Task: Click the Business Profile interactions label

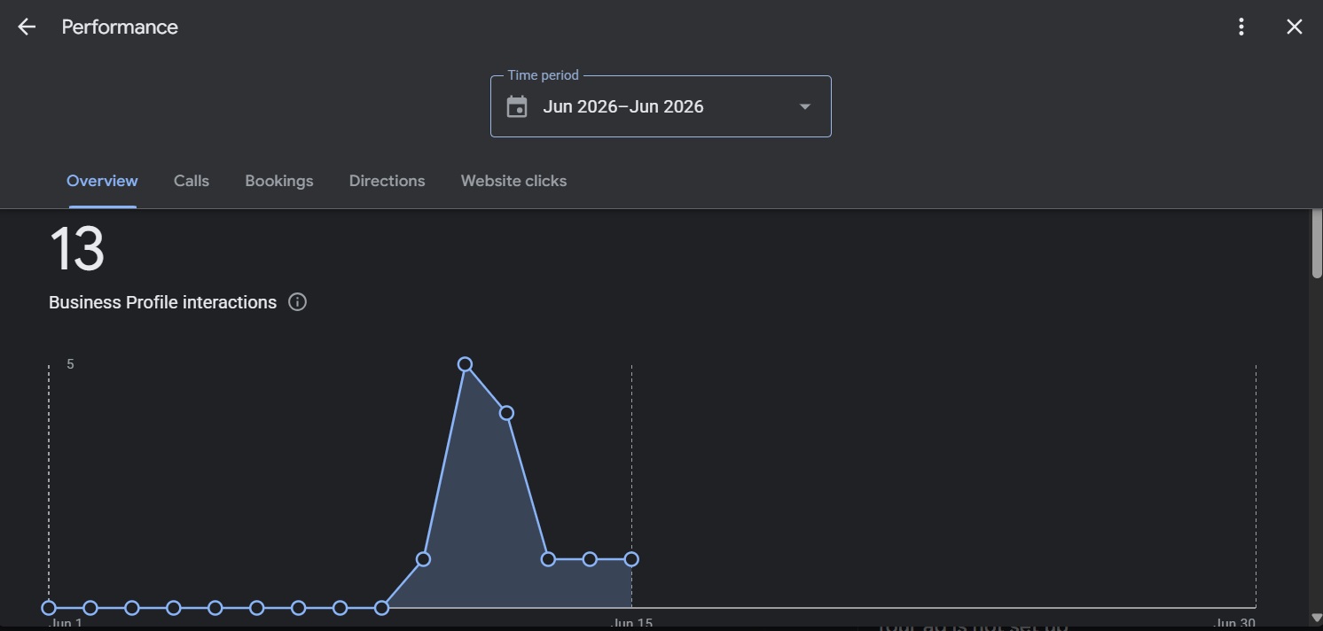Action: click(162, 302)
